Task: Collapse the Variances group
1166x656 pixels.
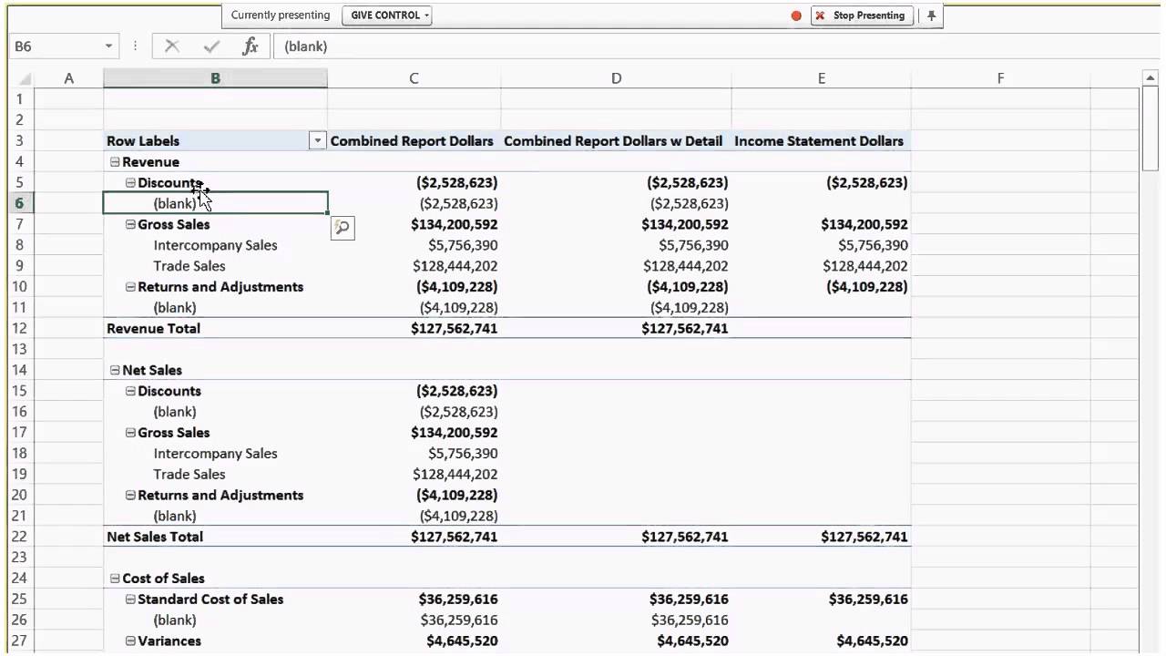Action: (x=130, y=641)
